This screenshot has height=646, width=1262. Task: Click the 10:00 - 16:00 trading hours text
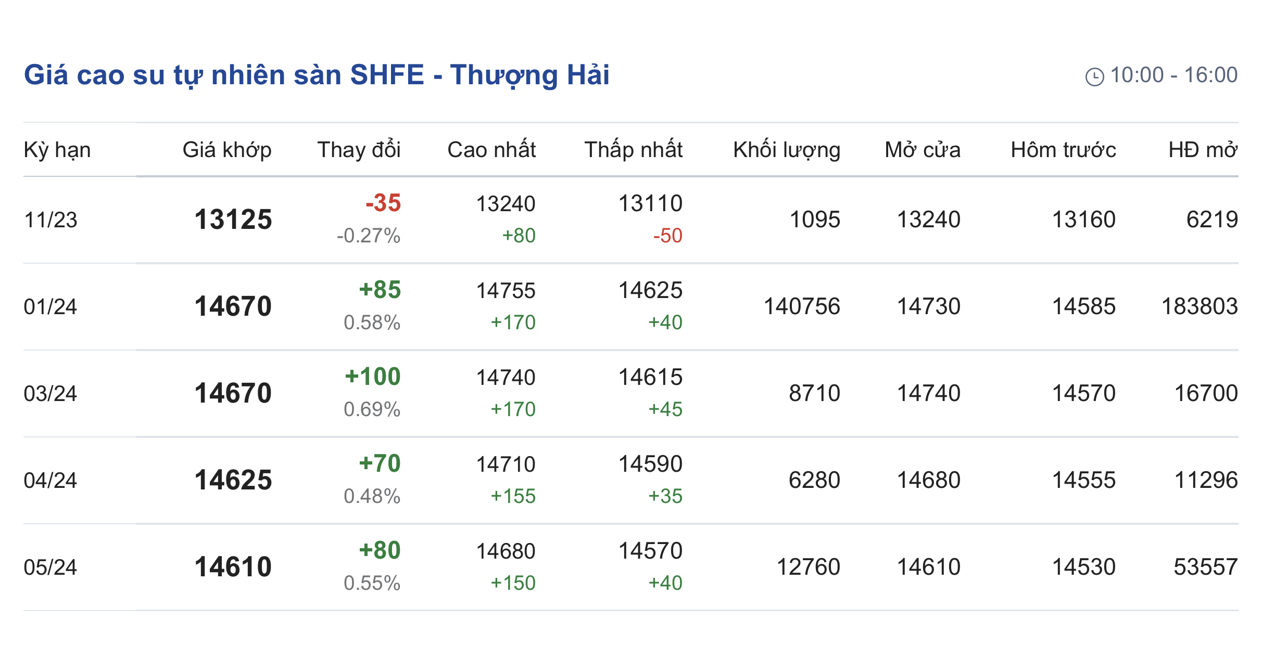(x=1173, y=75)
